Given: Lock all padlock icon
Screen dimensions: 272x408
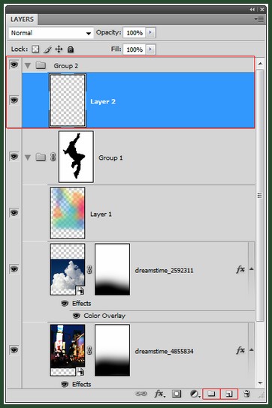Looking at the screenshot, I should click(x=71, y=49).
